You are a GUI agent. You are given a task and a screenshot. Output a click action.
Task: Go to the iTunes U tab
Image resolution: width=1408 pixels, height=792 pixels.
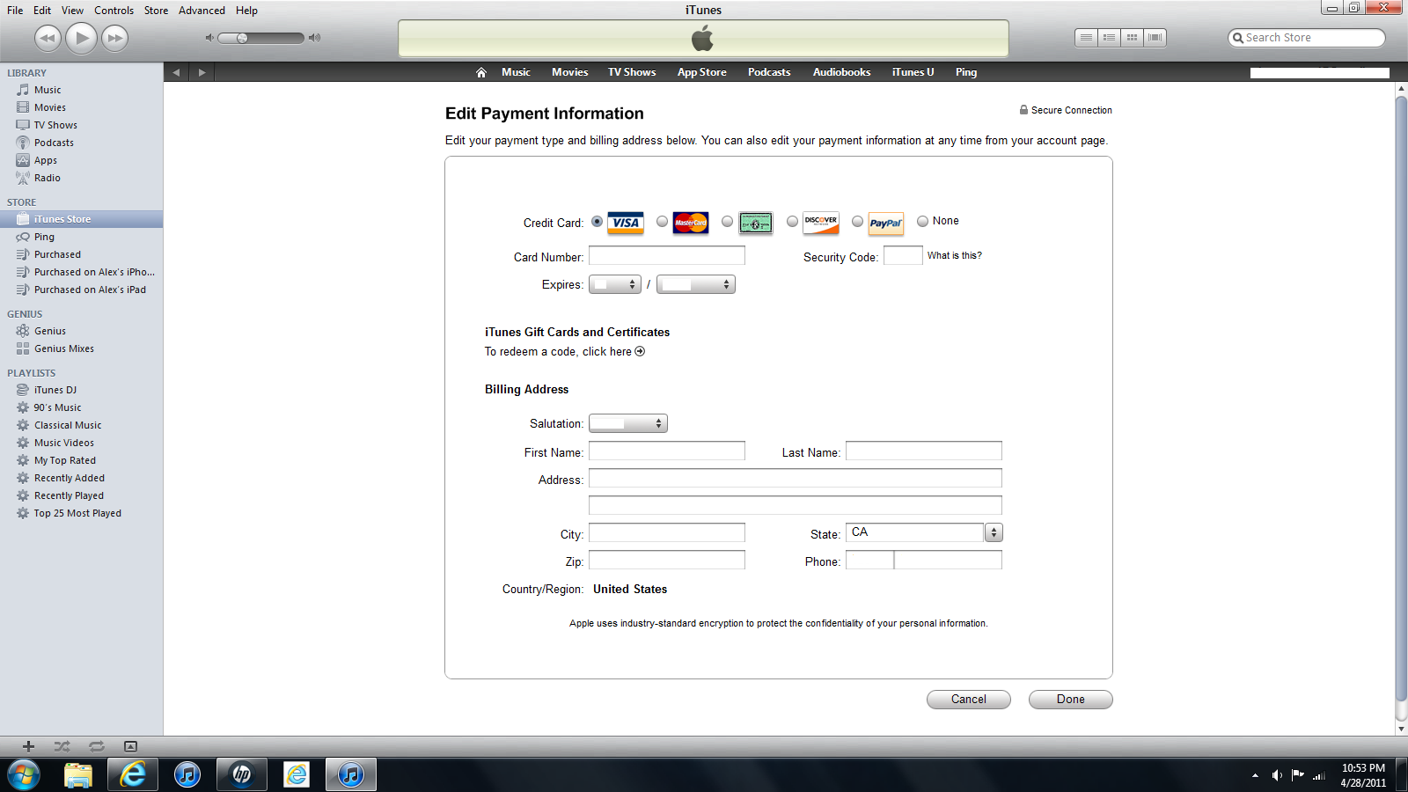tap(913, 72)
